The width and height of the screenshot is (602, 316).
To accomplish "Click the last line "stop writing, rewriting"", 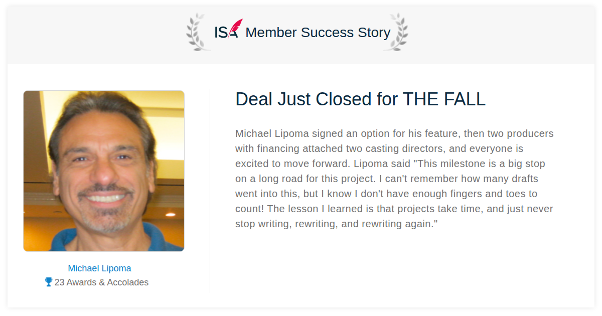I will (337, 224).
